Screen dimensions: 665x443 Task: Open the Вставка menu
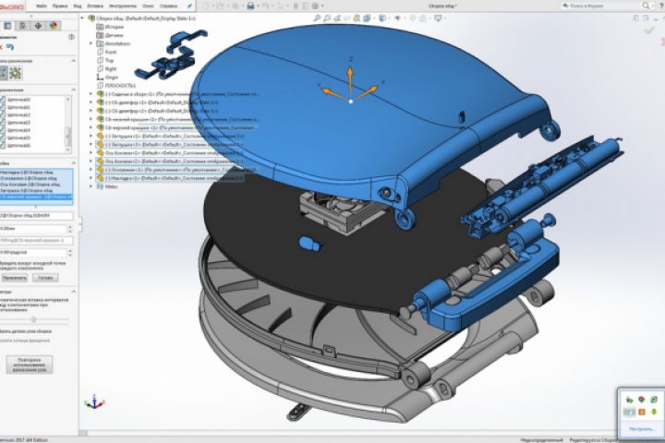94,6
